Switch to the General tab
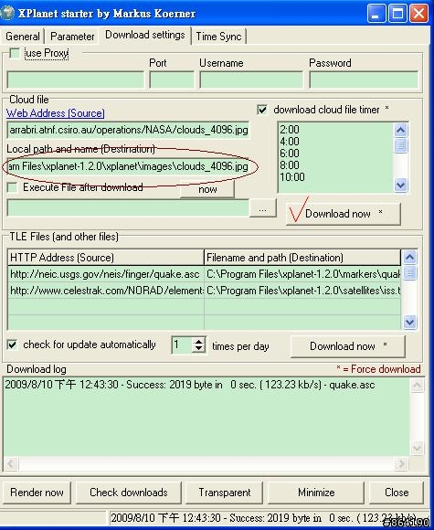The height and width of the screenshot is (530, 434). pyautogui.click(x=23, y=37)
